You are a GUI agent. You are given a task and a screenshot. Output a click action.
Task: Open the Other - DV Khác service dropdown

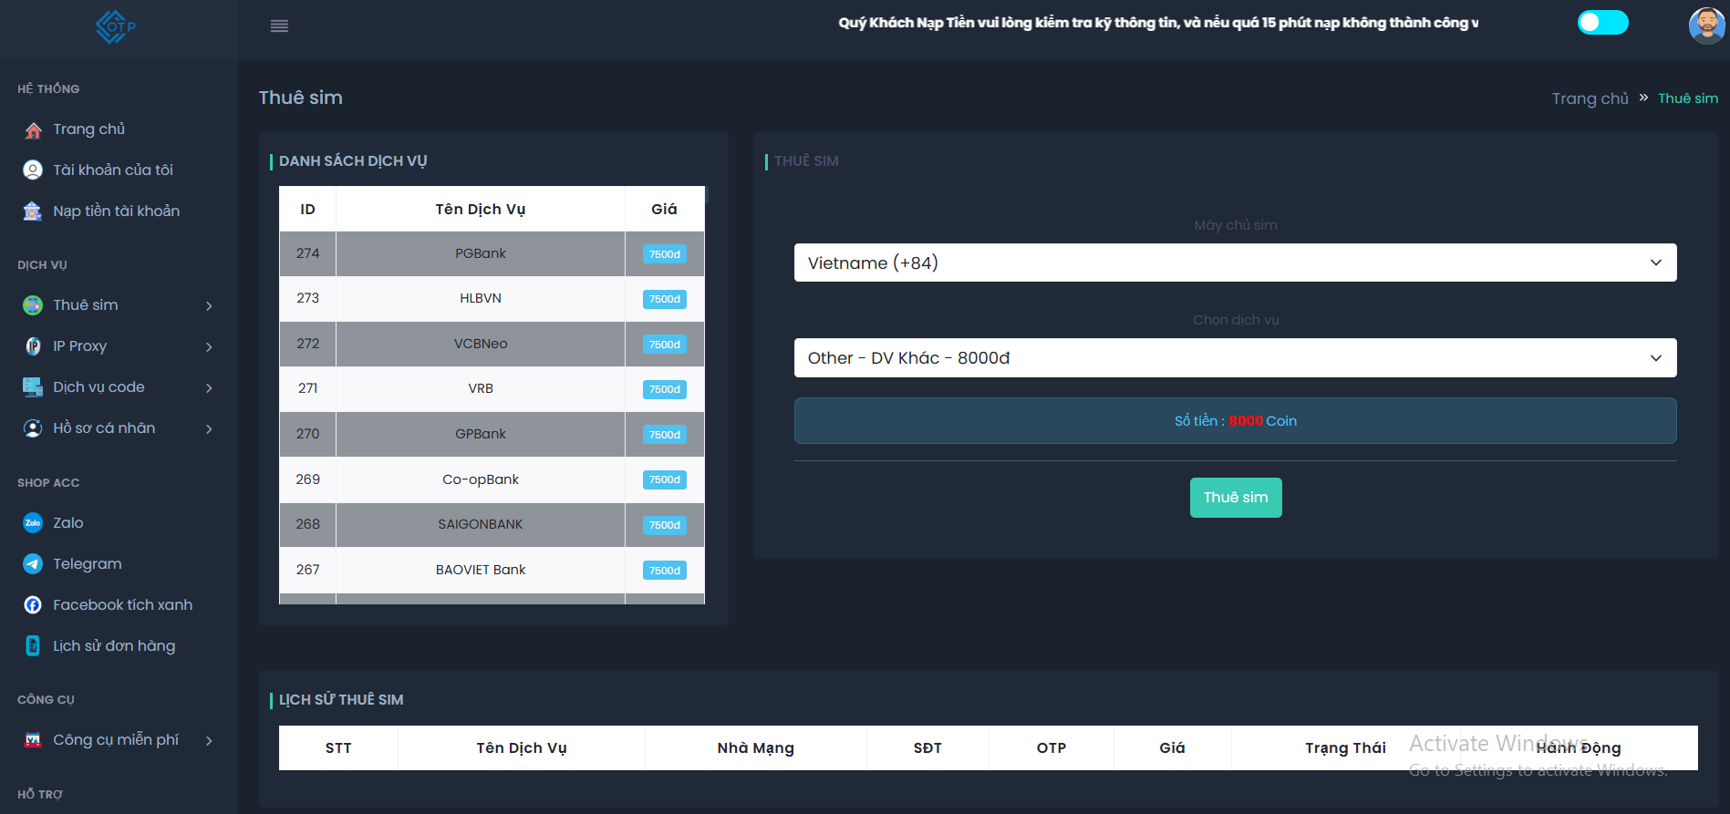[x=1235, y=358]
